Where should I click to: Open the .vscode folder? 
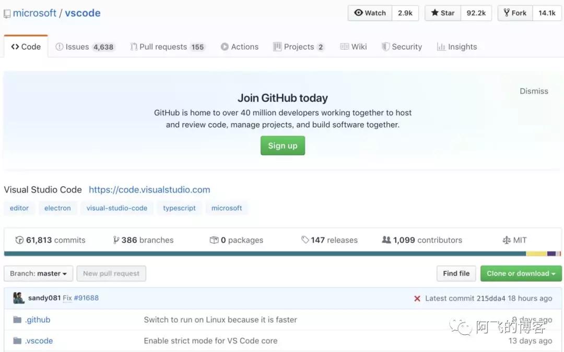(x=39, y=341)
